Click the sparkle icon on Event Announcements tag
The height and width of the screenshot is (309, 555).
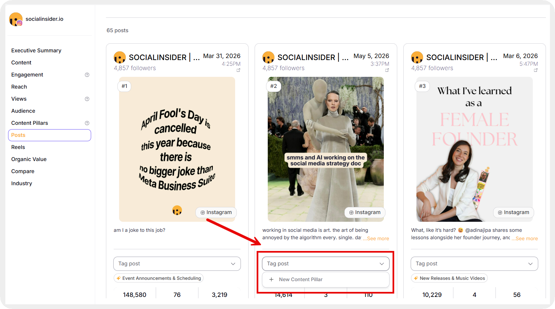tap(118, 278)
